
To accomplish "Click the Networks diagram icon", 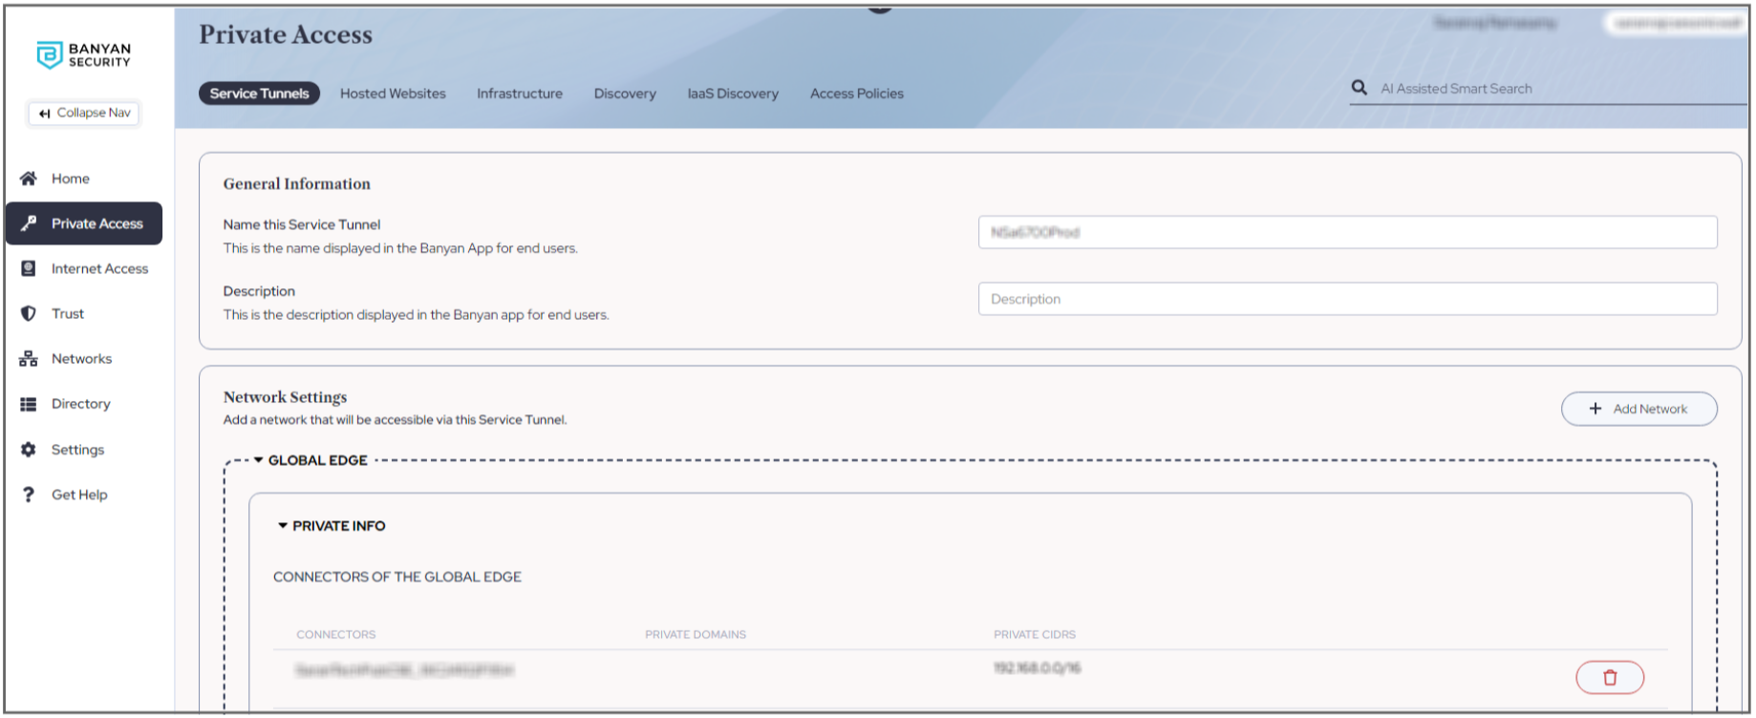I will (29, 359).
